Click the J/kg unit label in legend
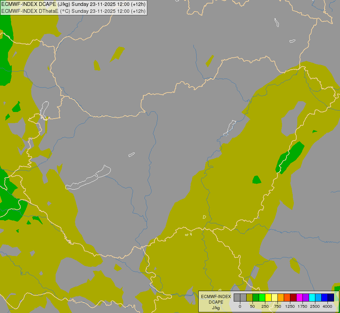Screen dimensions: 340x313 [x=216, y=308]
